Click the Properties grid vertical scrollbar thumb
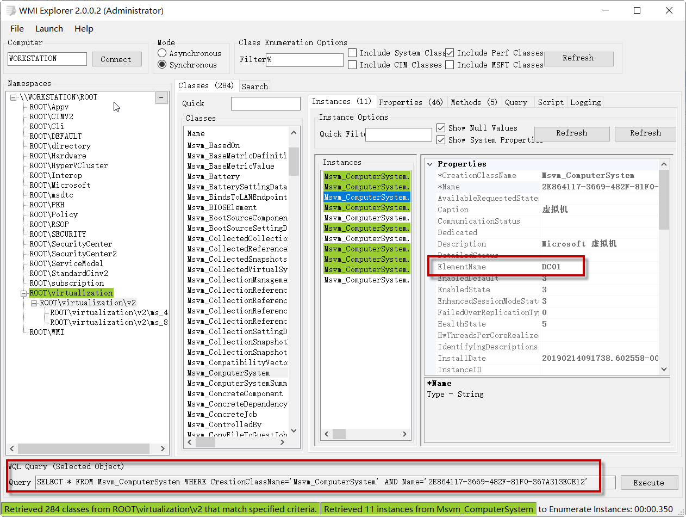The height and width of the screenshot is (517, 686). click(x=664, y=199)
